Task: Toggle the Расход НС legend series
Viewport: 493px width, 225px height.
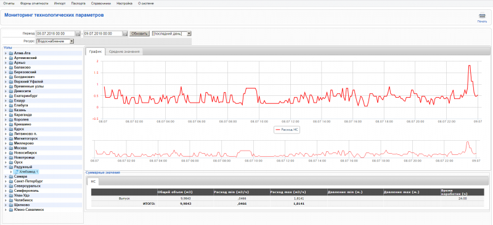Action: pos(287,130)
